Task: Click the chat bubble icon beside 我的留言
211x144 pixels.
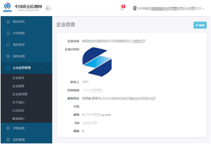Action: (x=8, y=45)
